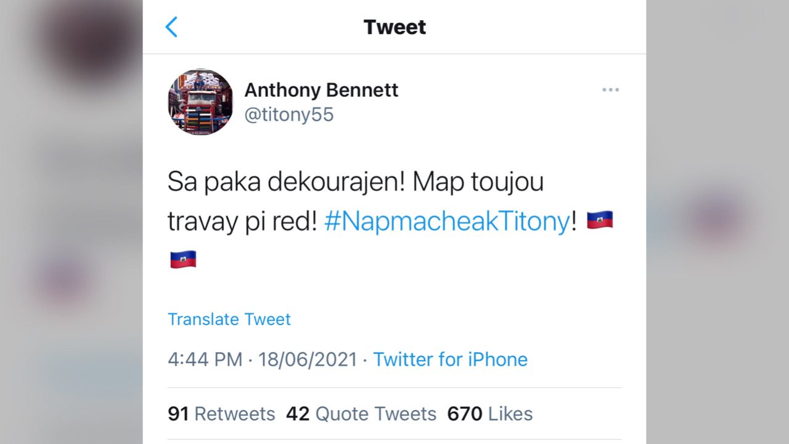The image size is (789, 444).
Task: Click the 18/06/2021 date
Action: [308, 360]
